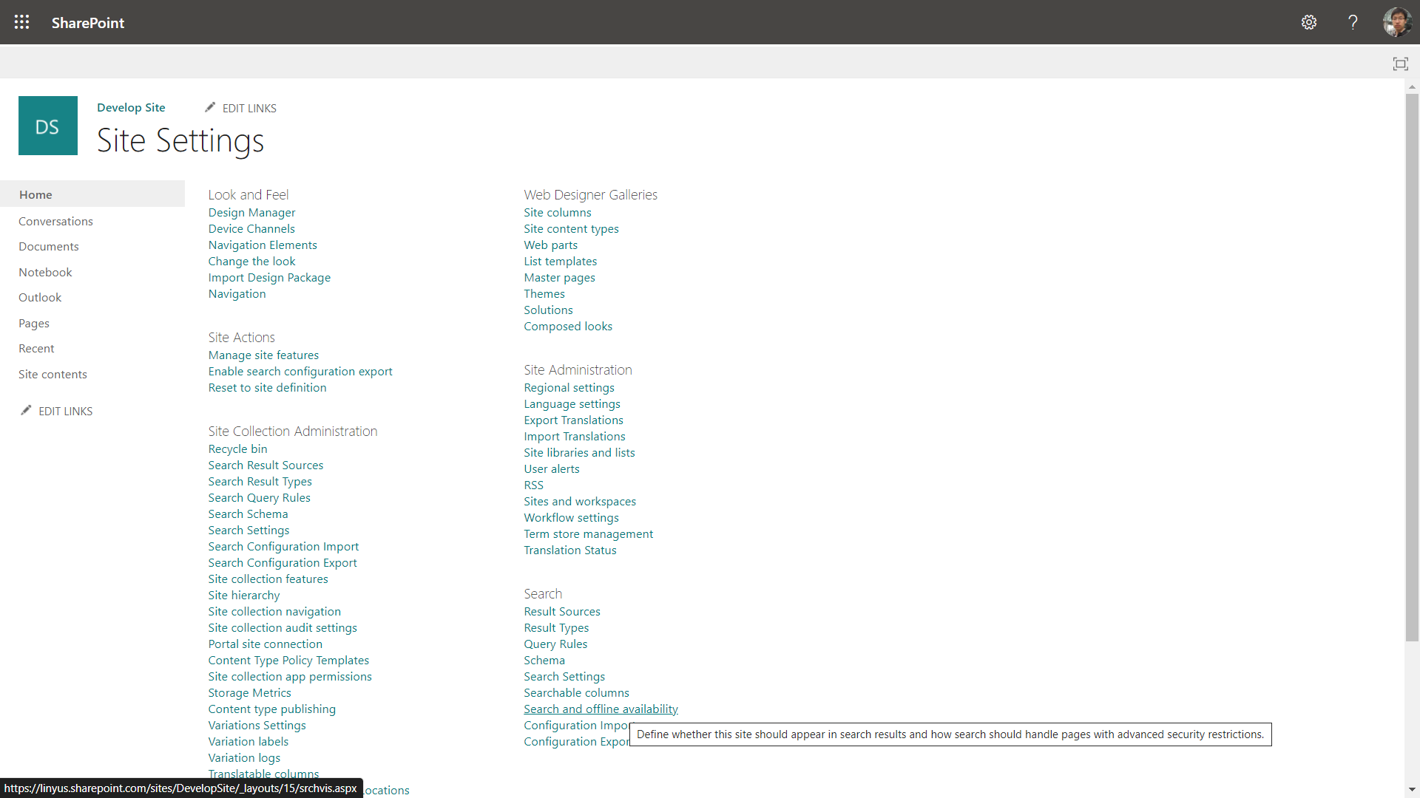This screenshot has height=798, width=1420.
Task: Open the Microsoft 365 app launcher
Action: [21, 22]
